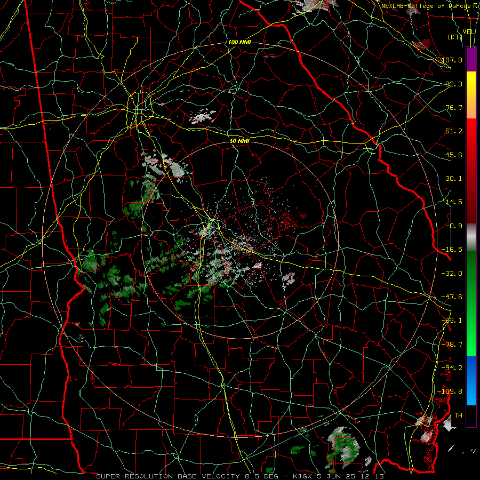The width and height of the screenshot is (480, 480).
Task: Pick the 76.7 scale label
Action: point(454,107)
